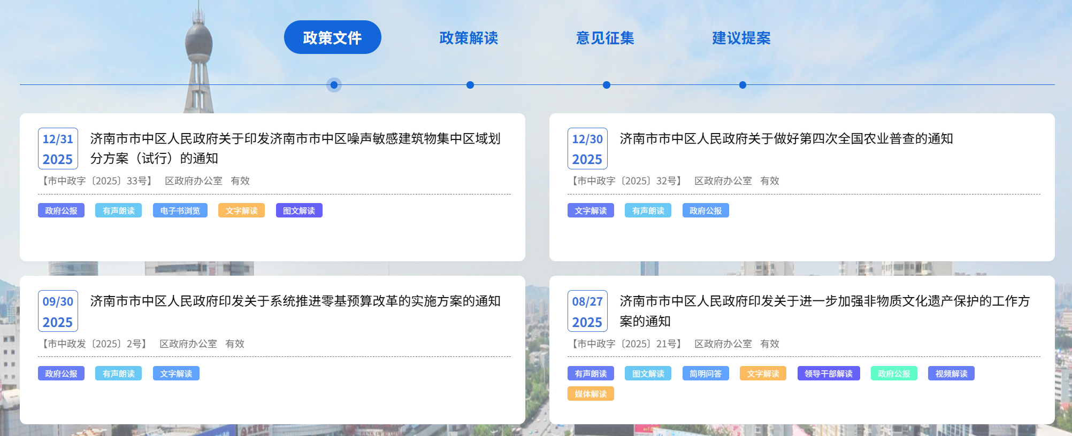Open the 第四次全国农业普查 notice
Image resolution: width=1072 pixels, height=436 pixels.
tap(786, 139)
